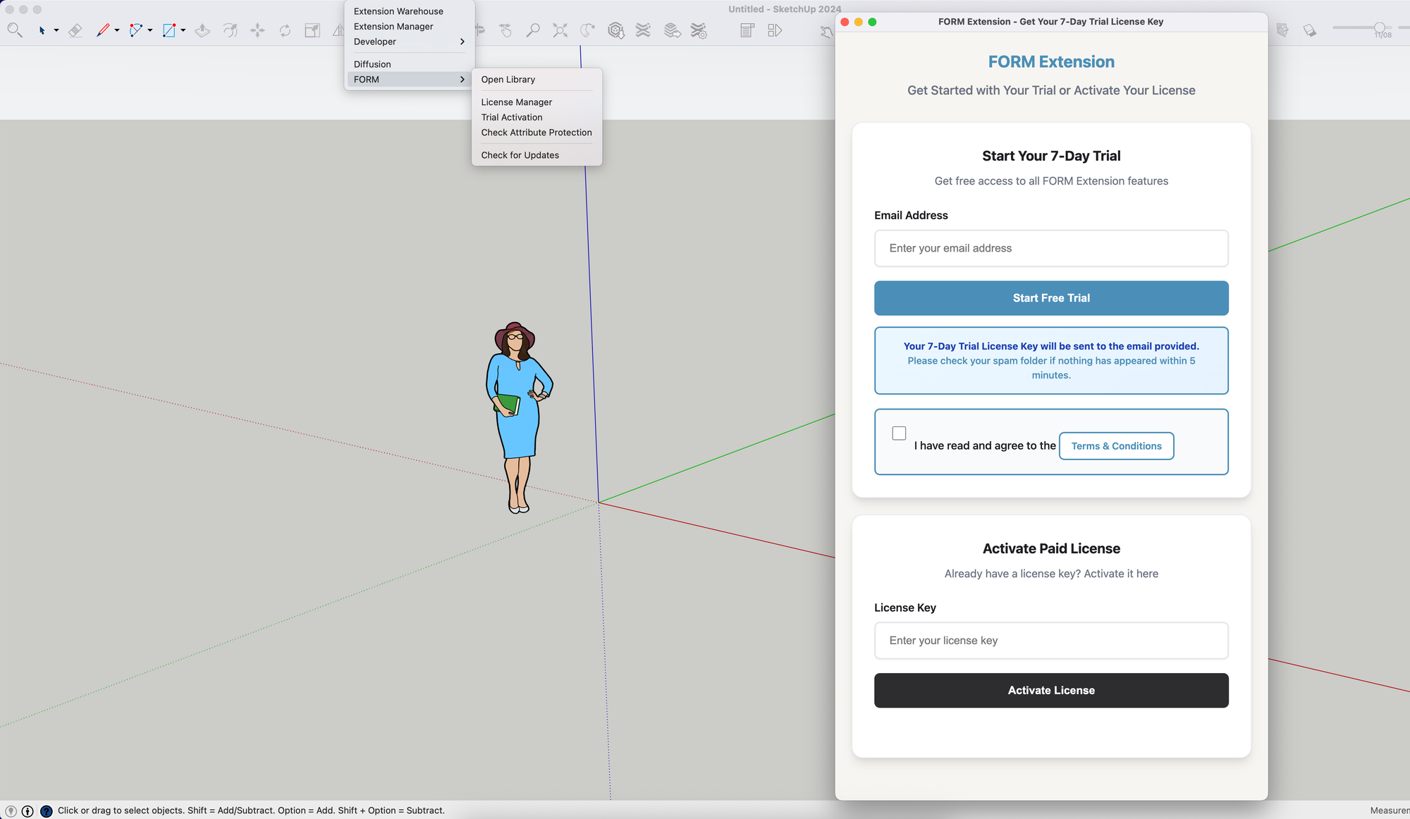Expand the Select tool dropdown arrow
The image size is (1410, 819).
coord(56,30)
